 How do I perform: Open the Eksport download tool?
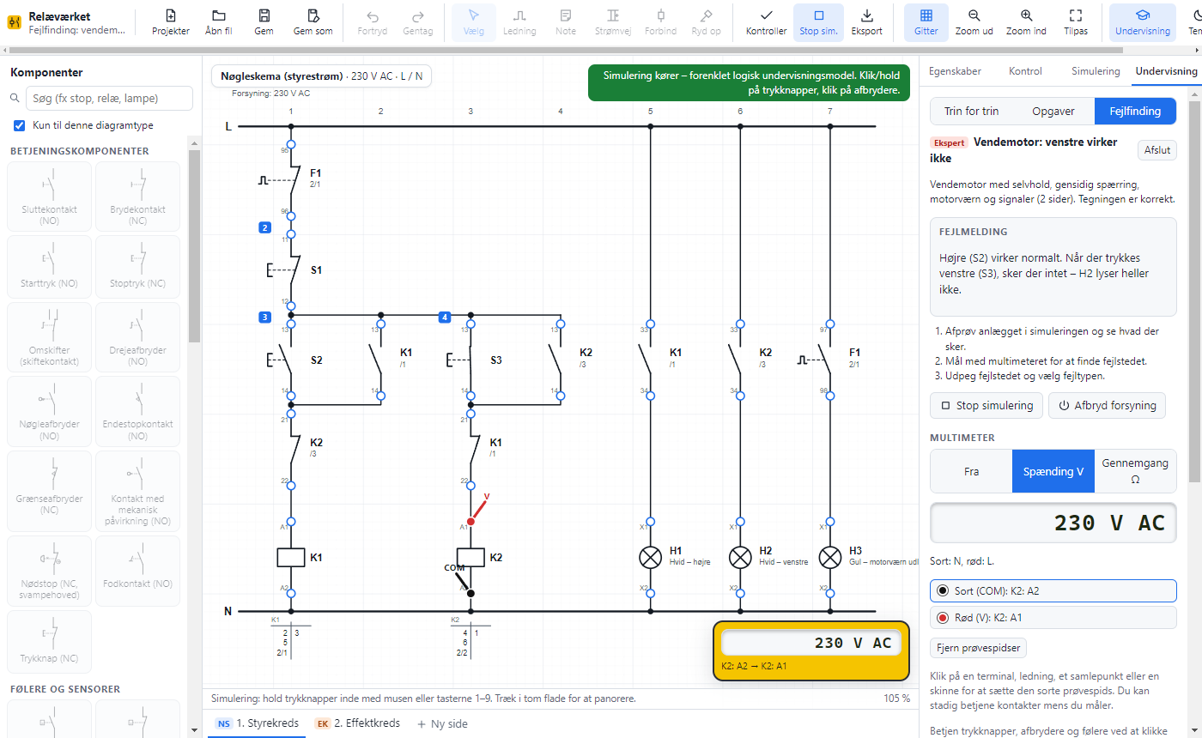(867, 22)
